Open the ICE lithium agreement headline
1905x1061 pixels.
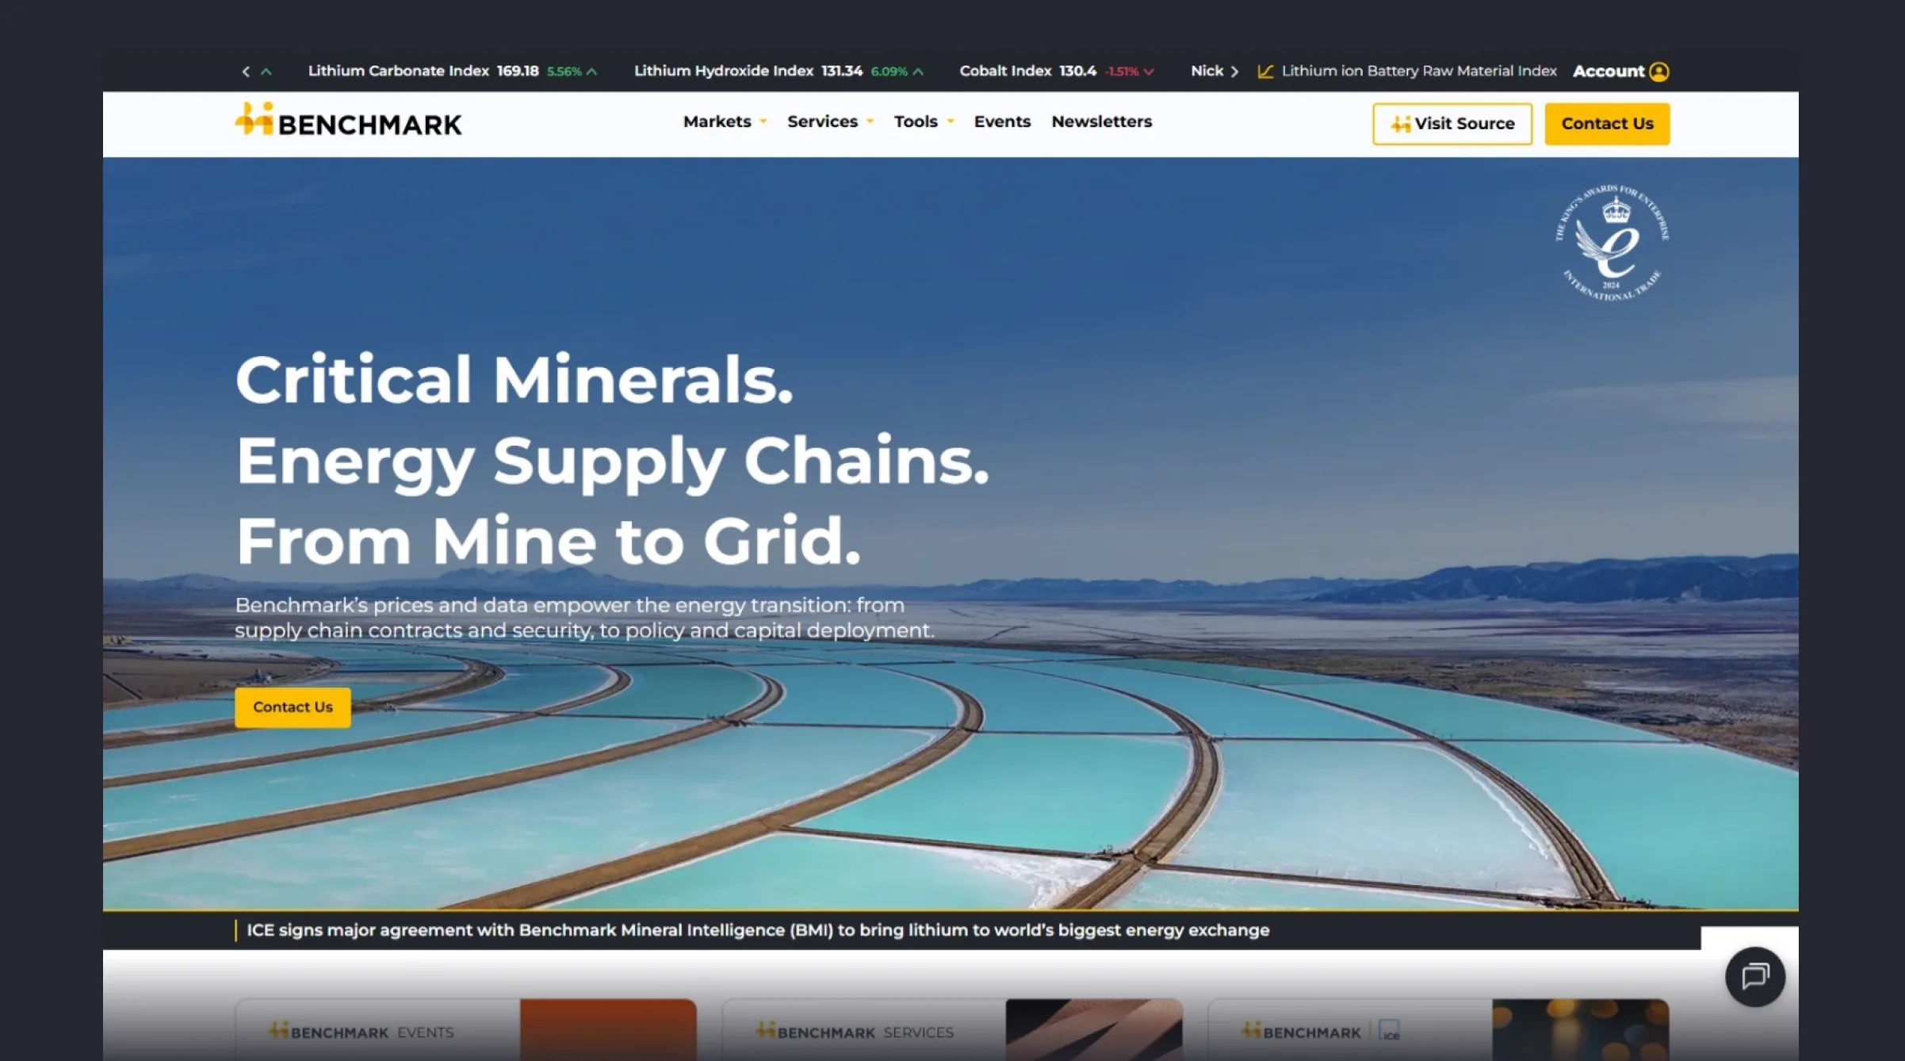pyautogui.click(x=758, y=930)
